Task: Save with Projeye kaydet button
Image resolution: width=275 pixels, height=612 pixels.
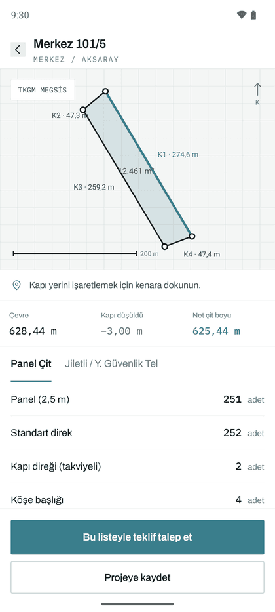Action: tap(137, 577)
